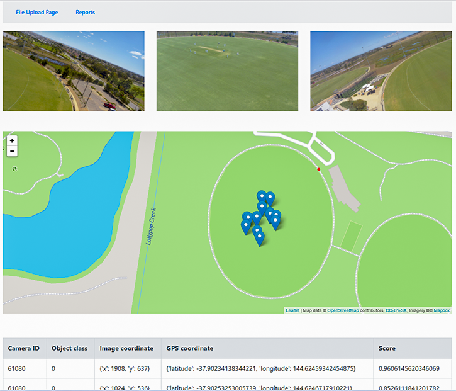Open the CC-BY-SA license link
Viewport: 456px width, 391px height.
396,310
